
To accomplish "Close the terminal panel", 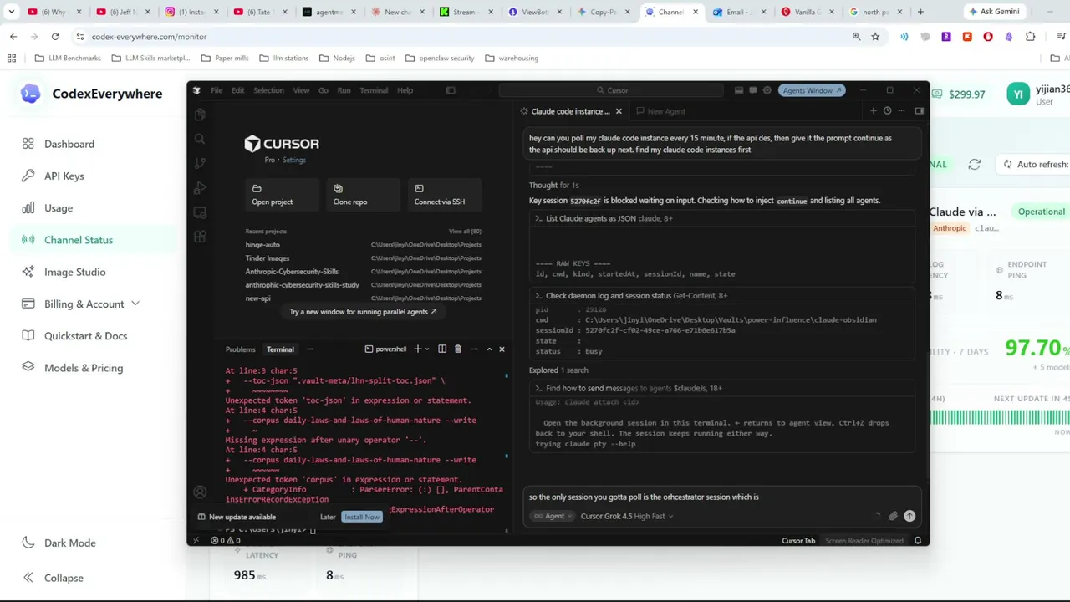I will [x=502, y=349].
